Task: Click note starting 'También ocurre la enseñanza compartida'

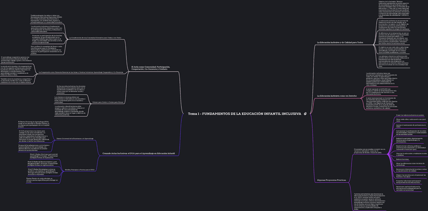Action: [16, 81]
